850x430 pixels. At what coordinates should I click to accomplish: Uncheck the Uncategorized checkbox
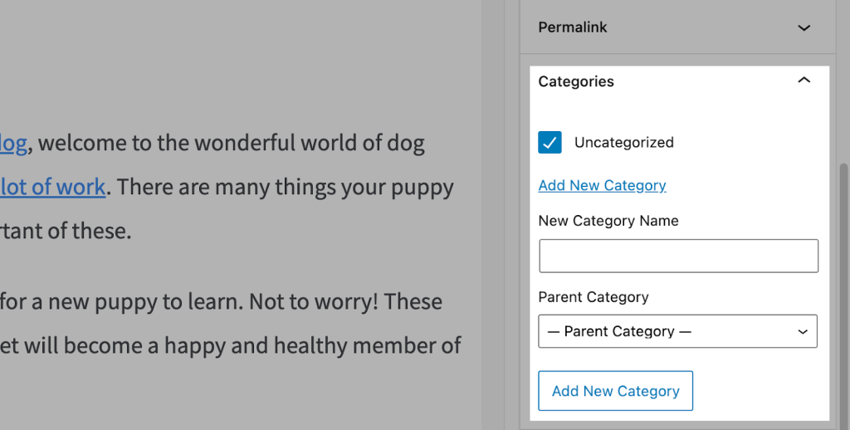coord(550,143)
